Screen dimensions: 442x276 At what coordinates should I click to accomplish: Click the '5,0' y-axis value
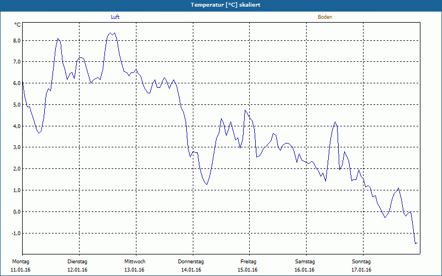tap(17, 105)
